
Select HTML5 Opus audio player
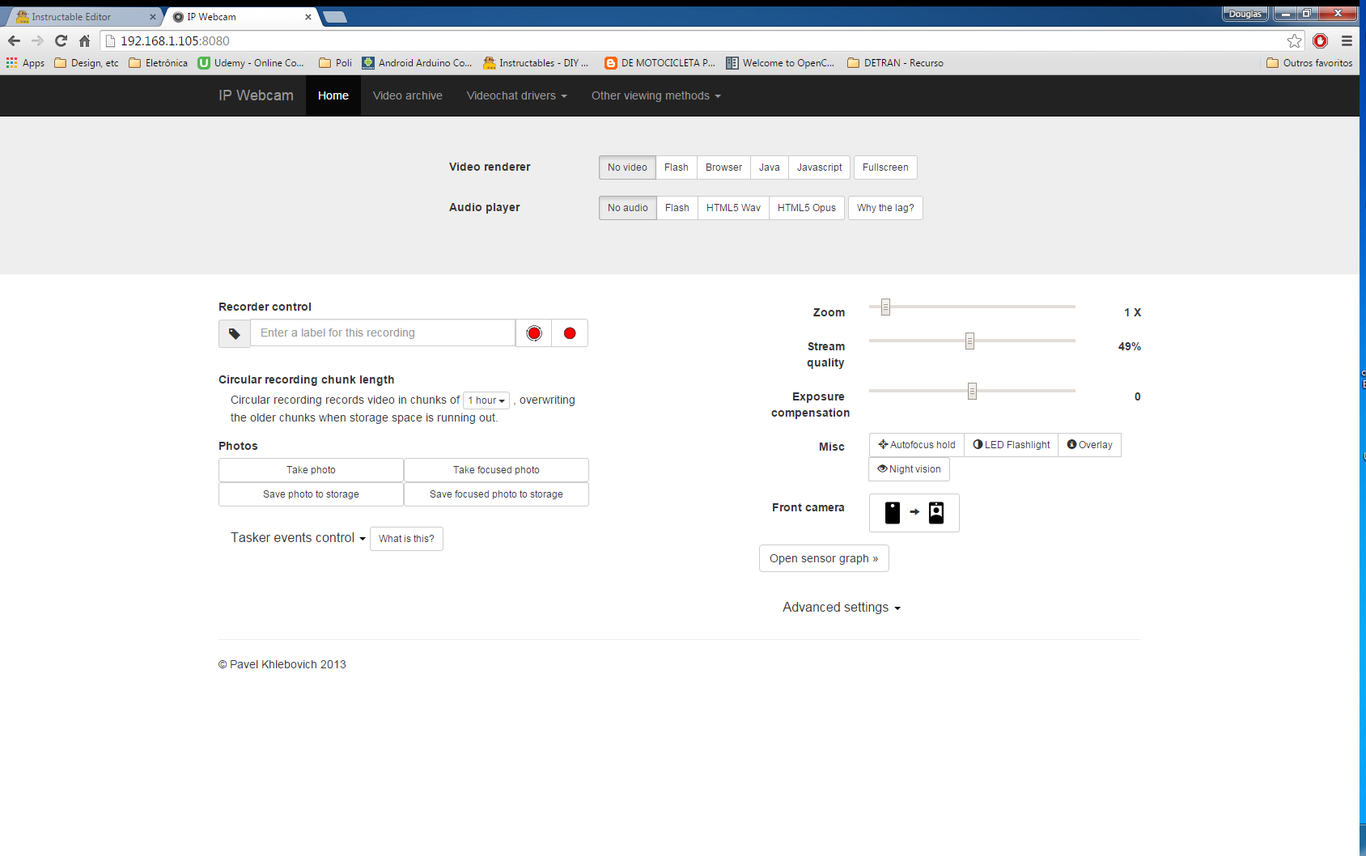pos(807,208)
